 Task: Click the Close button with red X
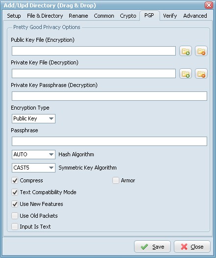pos(192,247)
